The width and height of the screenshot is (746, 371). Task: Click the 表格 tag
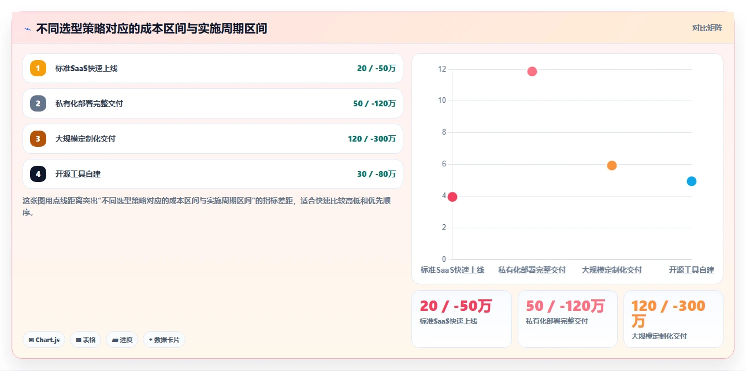coord(86,340)
